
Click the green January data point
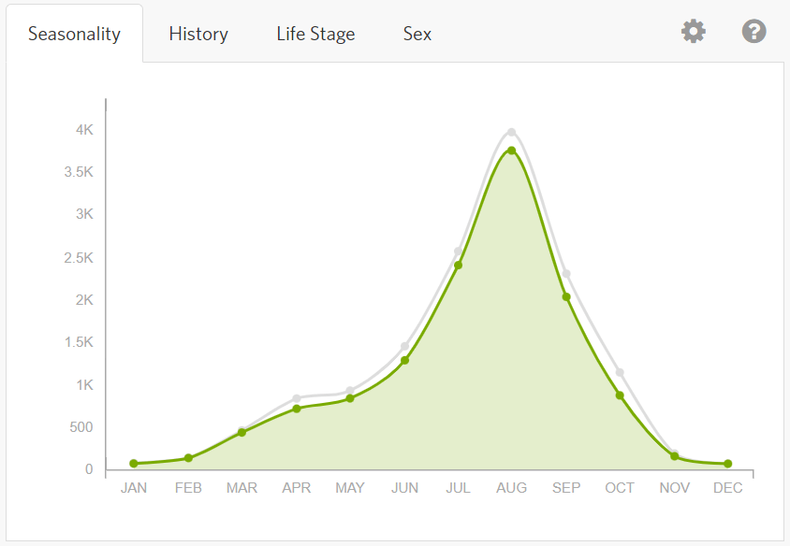click(134, 464)
